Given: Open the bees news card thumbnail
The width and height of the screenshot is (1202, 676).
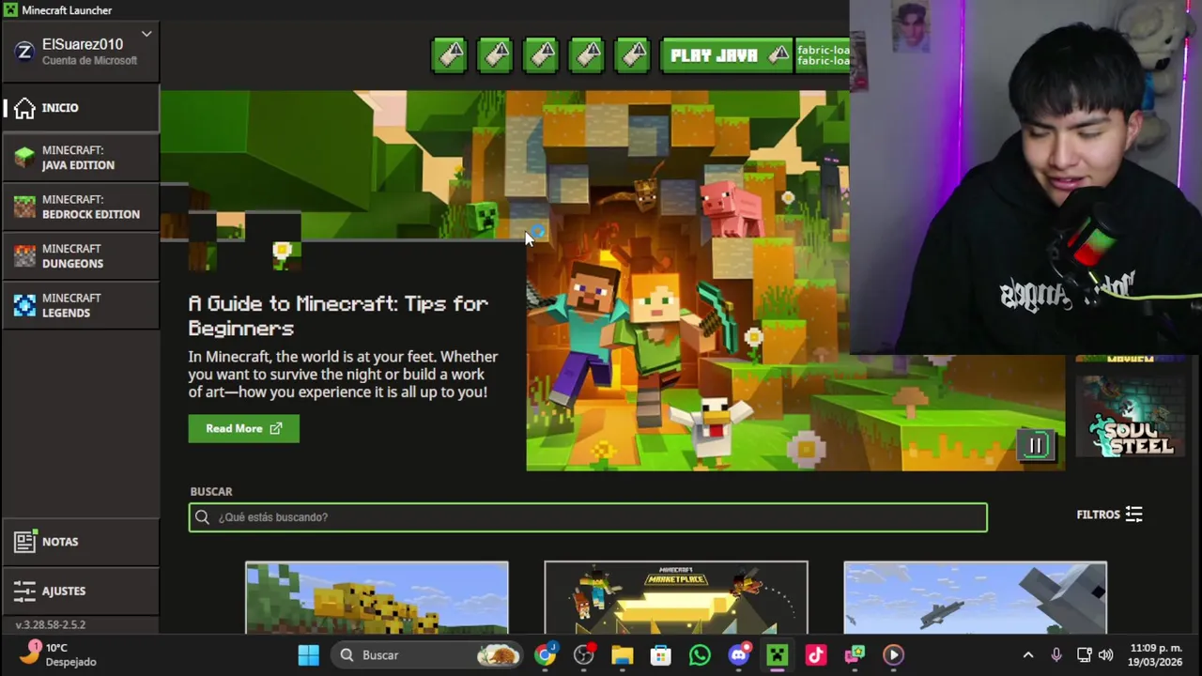Looking at the screenshot, I should tap(377, 598).
